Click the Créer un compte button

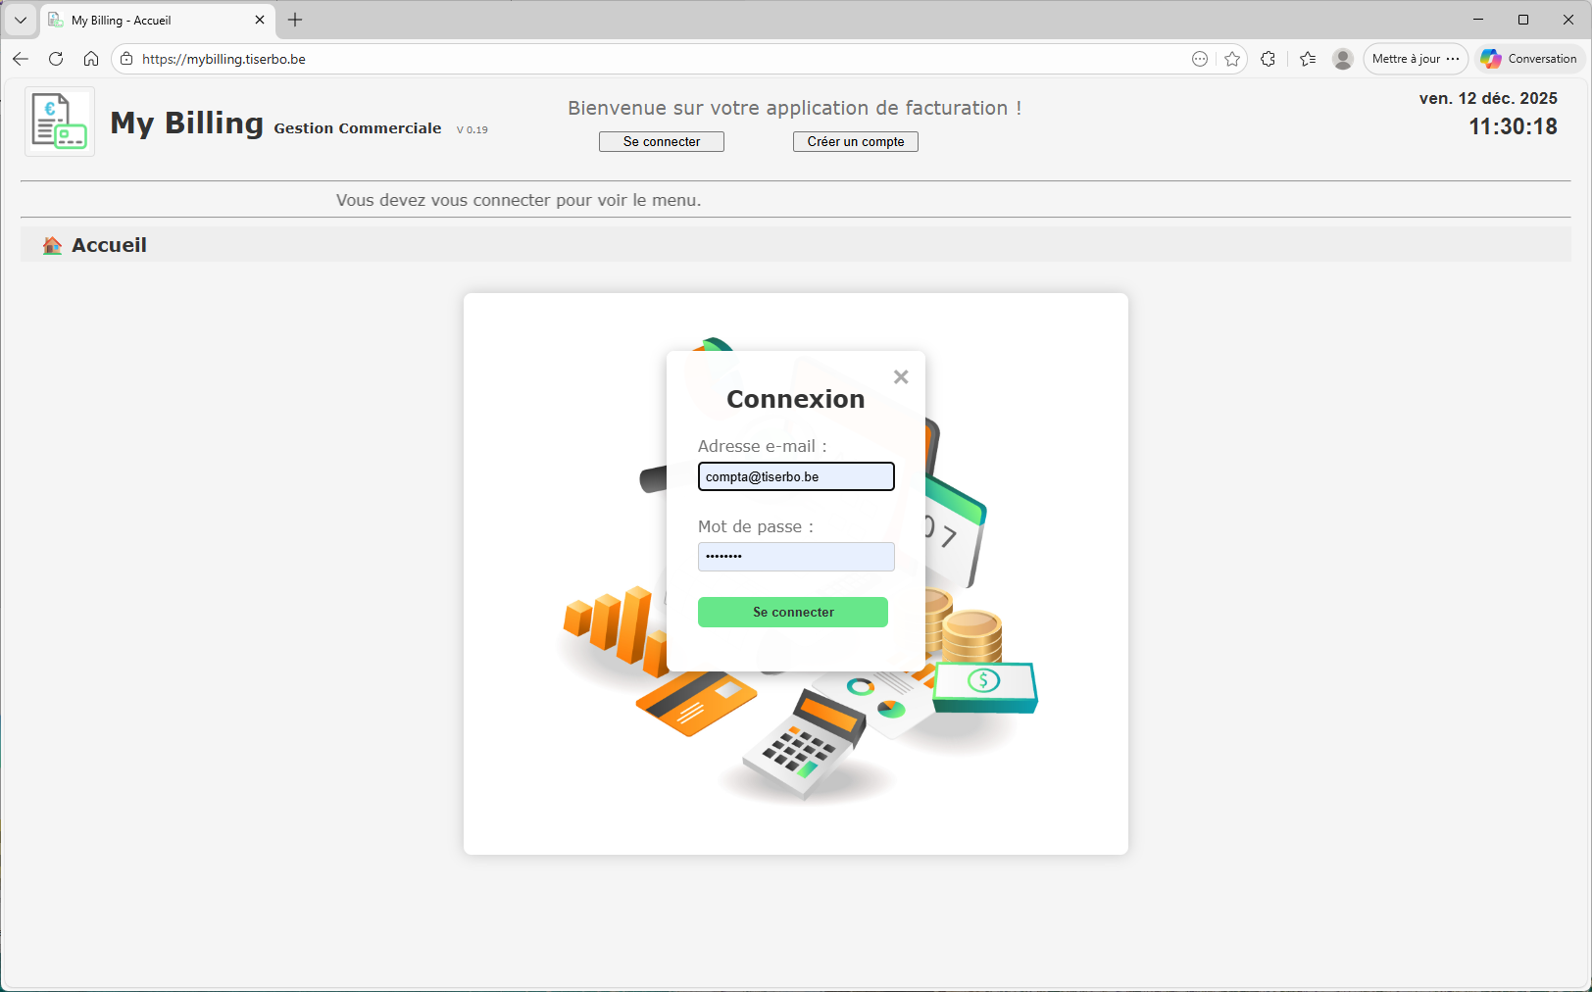pyautogui.click(x=854, y=141)
